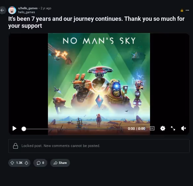
Task: Click the post title about 7 years
Action: point(96,22)
